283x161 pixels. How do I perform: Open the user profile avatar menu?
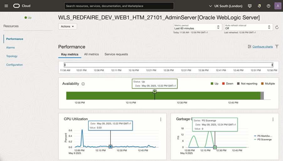pos(277,6)
